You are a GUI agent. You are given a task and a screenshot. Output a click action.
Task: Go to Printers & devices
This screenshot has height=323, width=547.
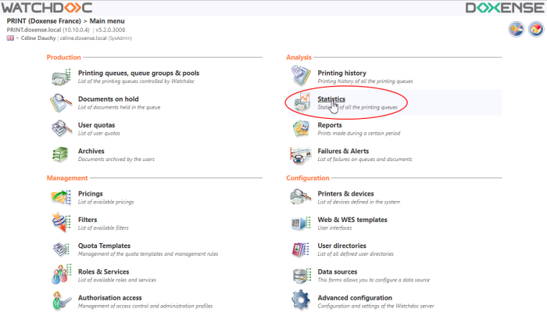pyautogui.click(x=345, y=193)
